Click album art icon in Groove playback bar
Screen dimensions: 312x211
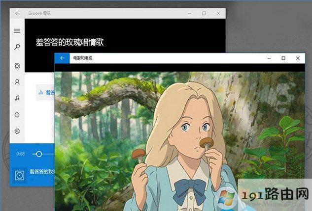click(20, 175)
